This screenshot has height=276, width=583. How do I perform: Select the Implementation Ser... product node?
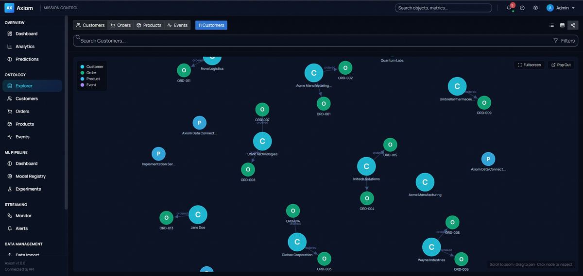click(158, 154)
